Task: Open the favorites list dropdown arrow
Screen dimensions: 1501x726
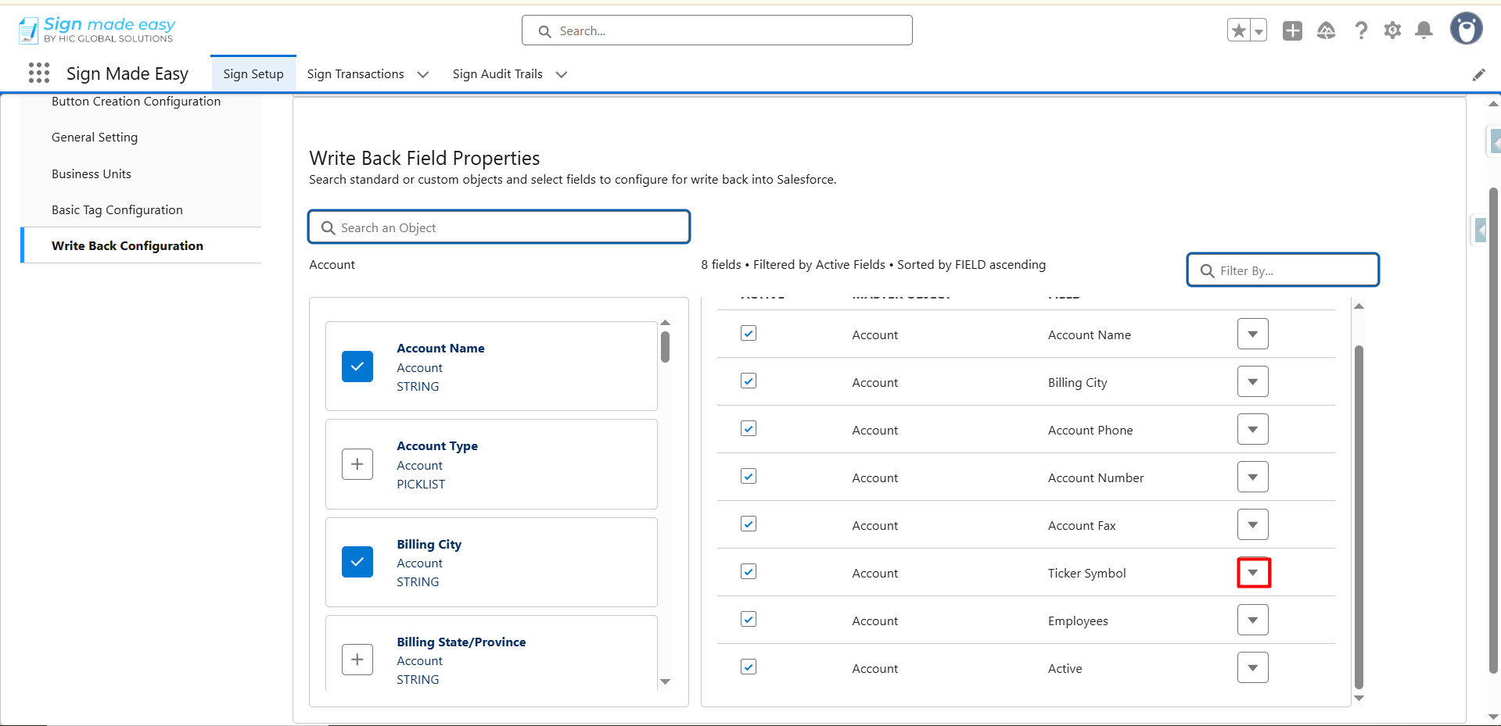Action: (1259, 30)
